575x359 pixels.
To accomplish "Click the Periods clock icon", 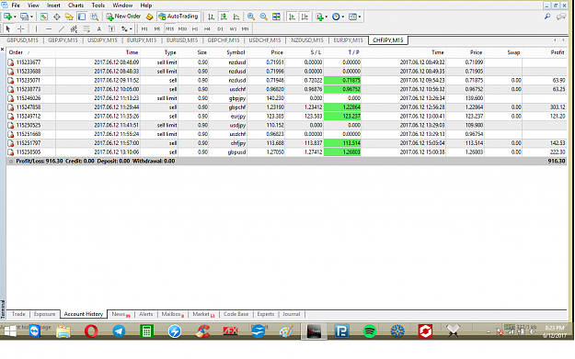I will (x=336, y=17).
